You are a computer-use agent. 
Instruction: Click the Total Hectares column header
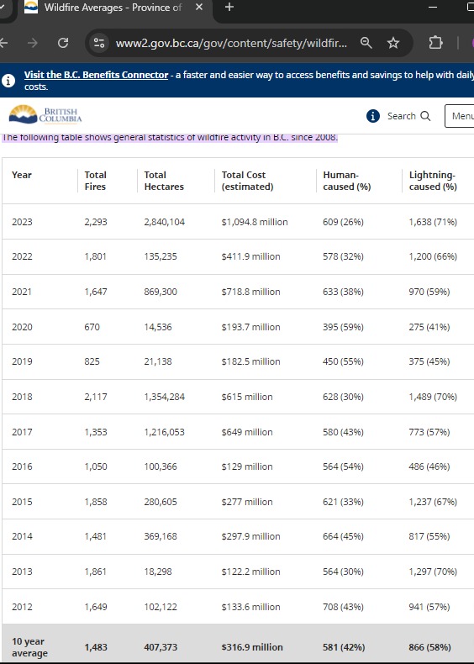coord(164,181)
